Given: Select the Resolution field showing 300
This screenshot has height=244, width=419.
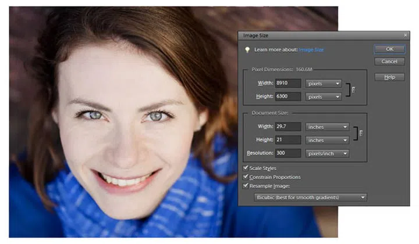Looking at the screenshot, I should [288, 153].
